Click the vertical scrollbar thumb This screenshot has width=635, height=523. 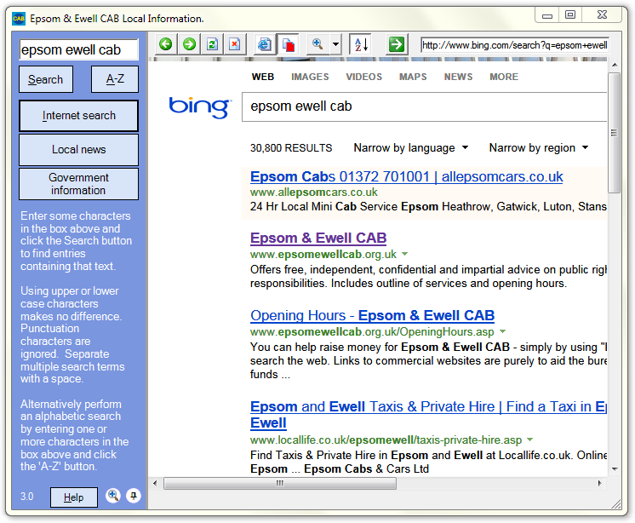pos(615,133)
